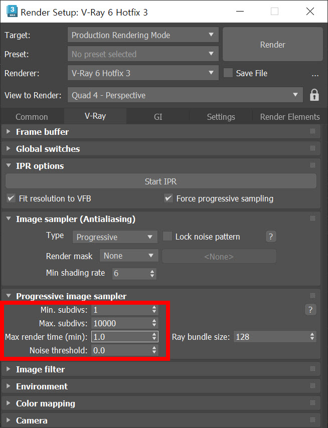Open help for Image sampler type

pyautogui.click(x=271, y=237)
